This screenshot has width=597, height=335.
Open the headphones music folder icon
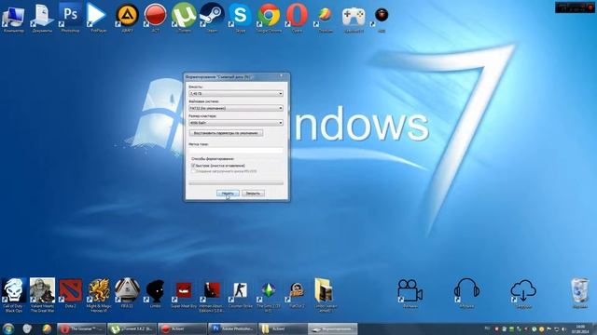pyautogui.click(x=466, y=293)
